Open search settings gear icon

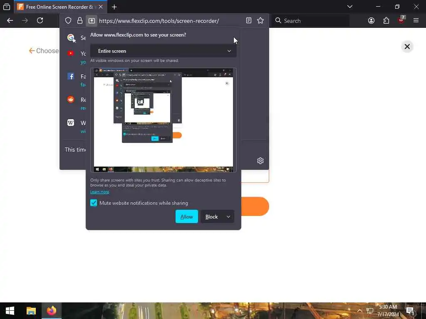pyautogui.click(x=260, y=161)
